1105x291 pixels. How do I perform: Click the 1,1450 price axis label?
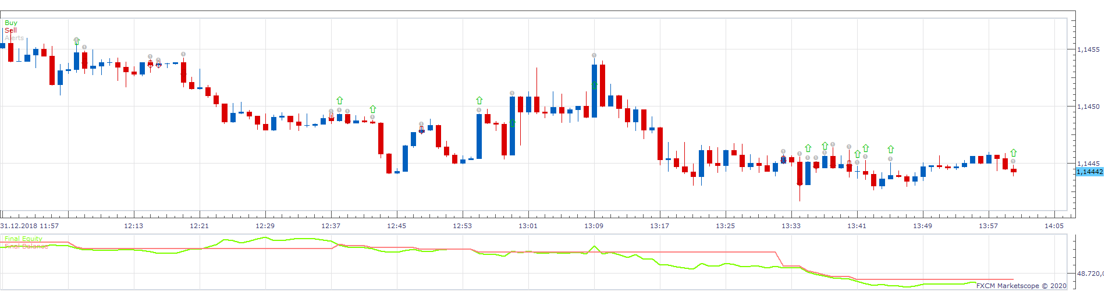[1088, 107]
